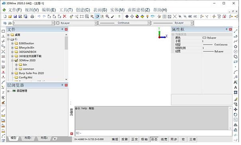Click the first ABC text icon
This screenshot has width=241, height=145.
click(190, 16)
